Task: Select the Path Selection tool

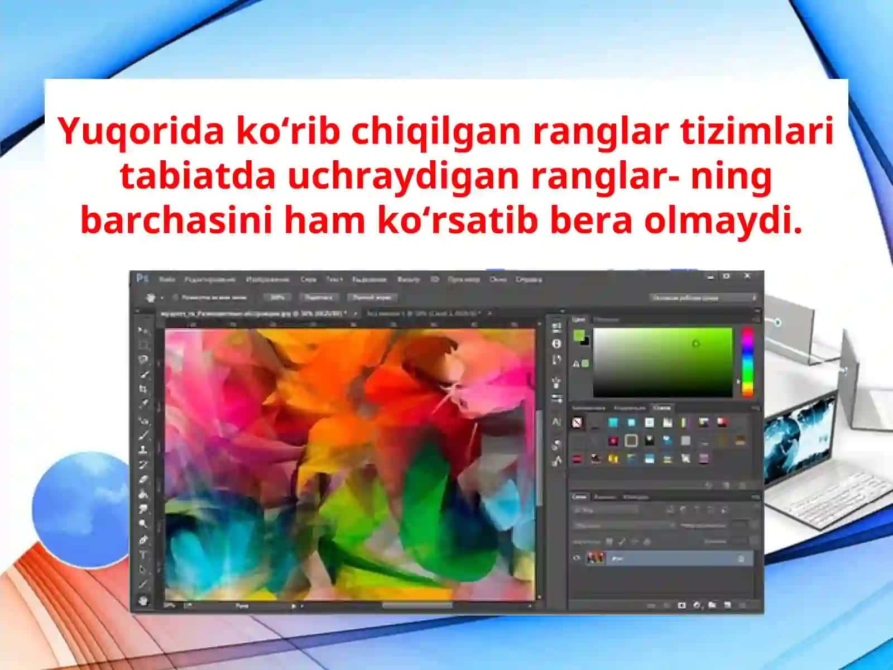Action: (143, 570)
